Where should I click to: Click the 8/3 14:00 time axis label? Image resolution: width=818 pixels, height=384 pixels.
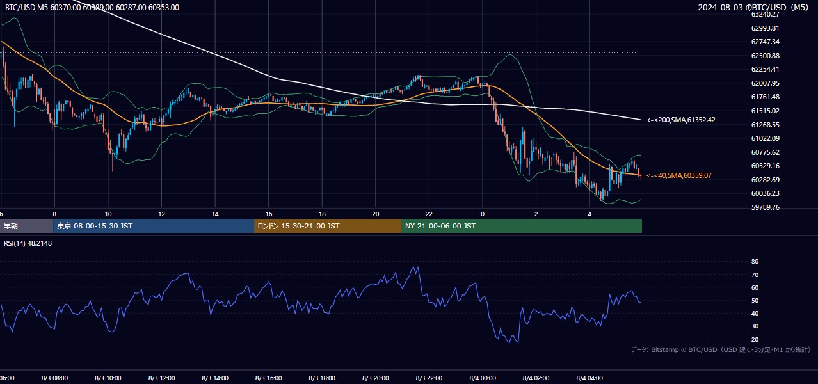(x=215, y=378)
